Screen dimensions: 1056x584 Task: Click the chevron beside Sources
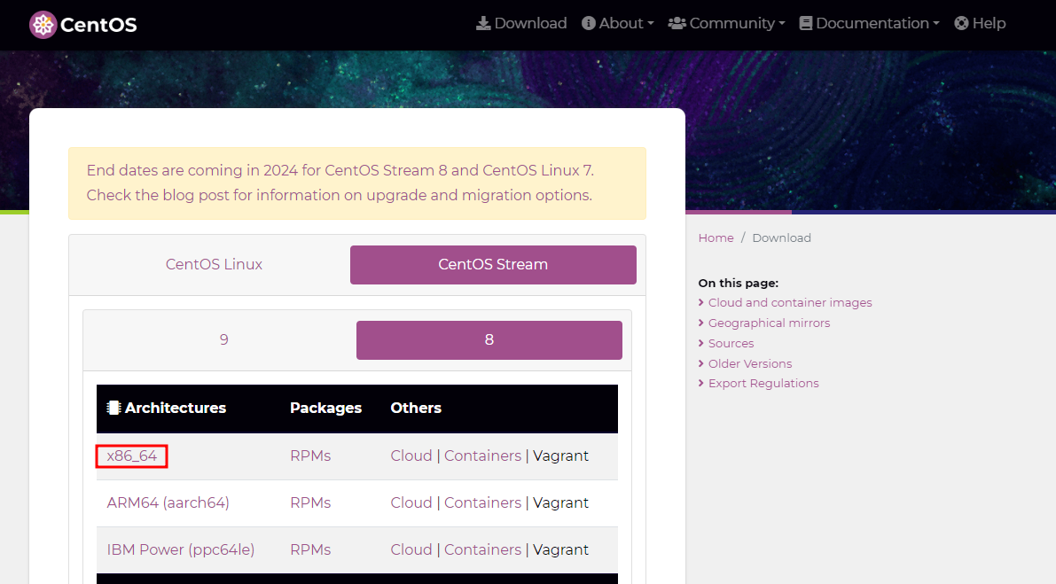(701, 343)
